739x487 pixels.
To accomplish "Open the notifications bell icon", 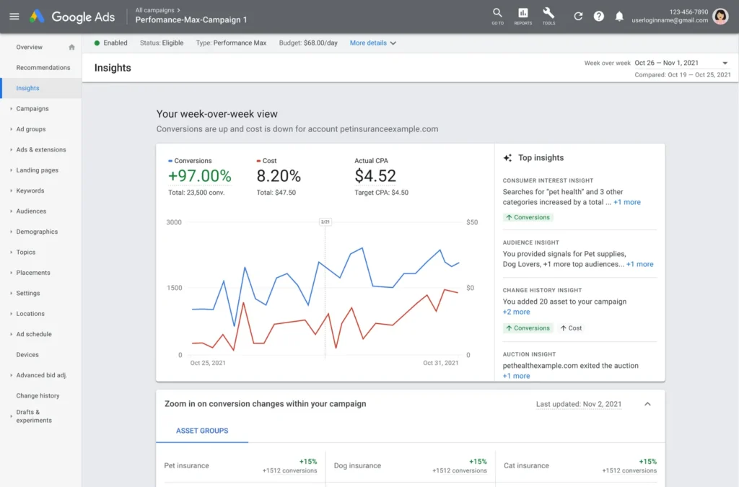I will [618, 15].
